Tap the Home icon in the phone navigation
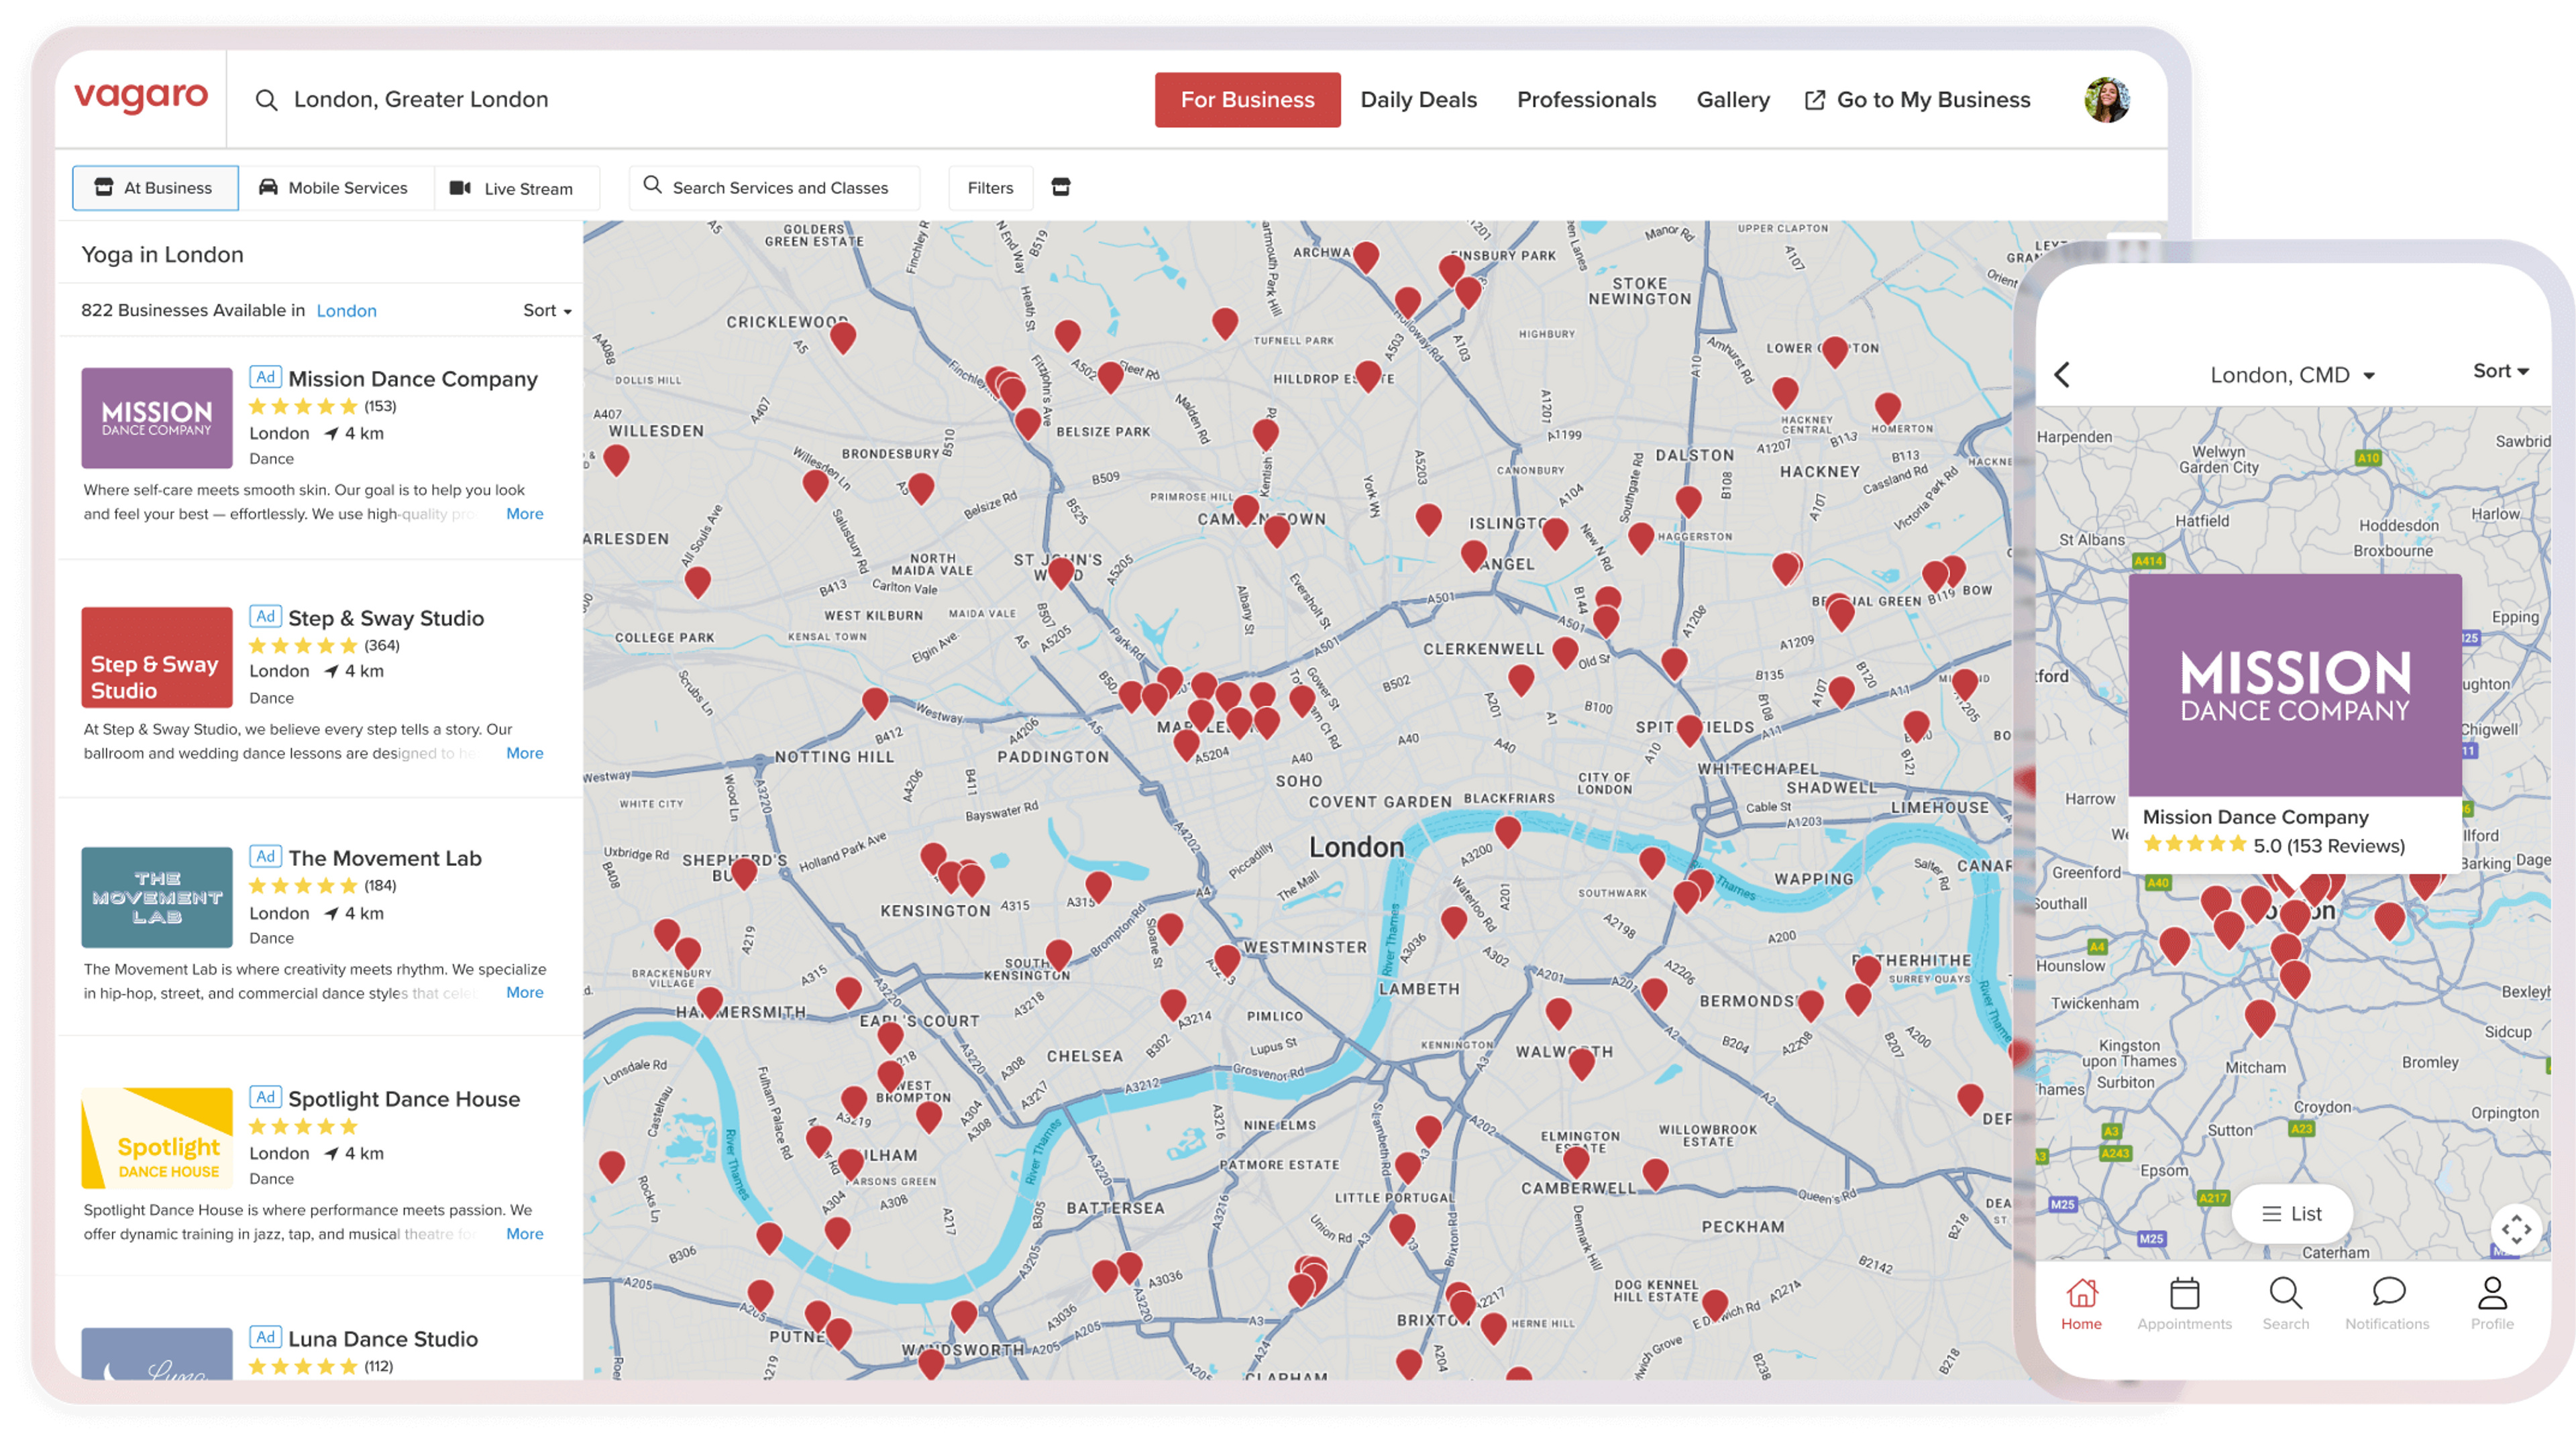Screen dimensions: 2576x1440 [2081, 1303]
